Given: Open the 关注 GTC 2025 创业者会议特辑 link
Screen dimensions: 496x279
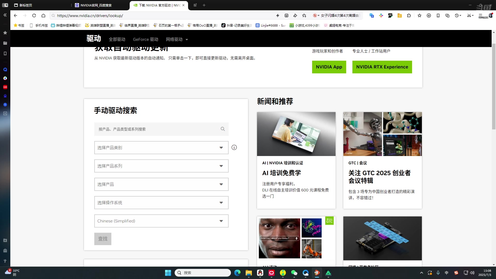Looking at the screenshot, I should click(x=379, y=177).
